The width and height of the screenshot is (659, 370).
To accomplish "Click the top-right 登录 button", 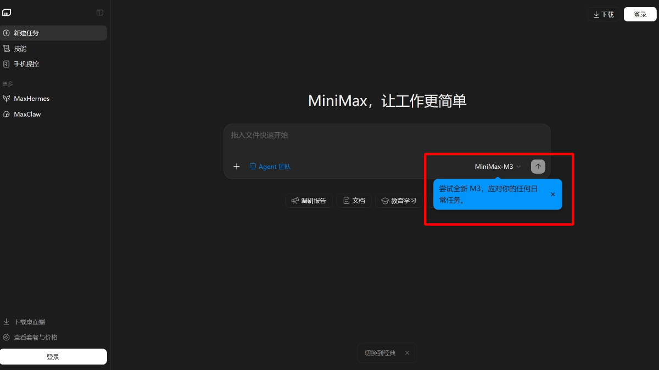I will (x=640, y=14).
